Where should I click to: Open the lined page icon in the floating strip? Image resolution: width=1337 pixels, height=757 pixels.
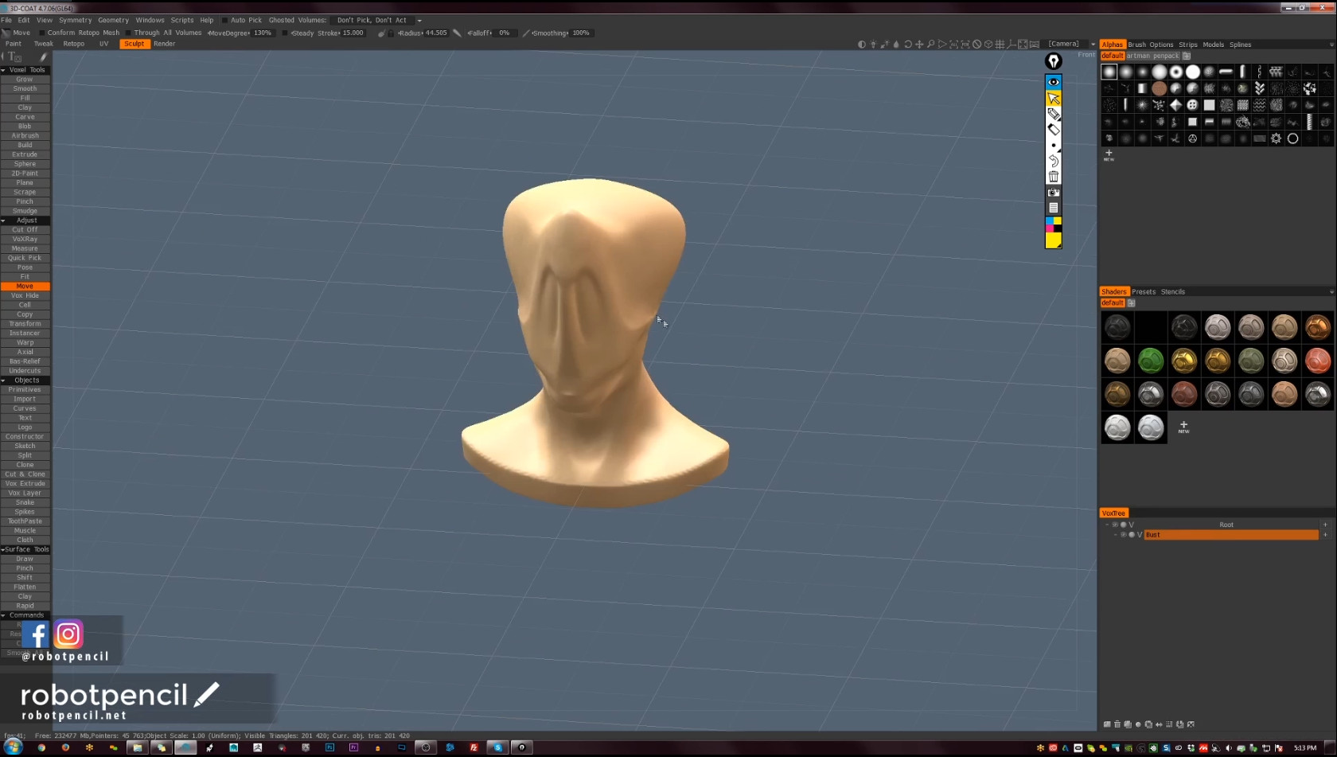1053,208
